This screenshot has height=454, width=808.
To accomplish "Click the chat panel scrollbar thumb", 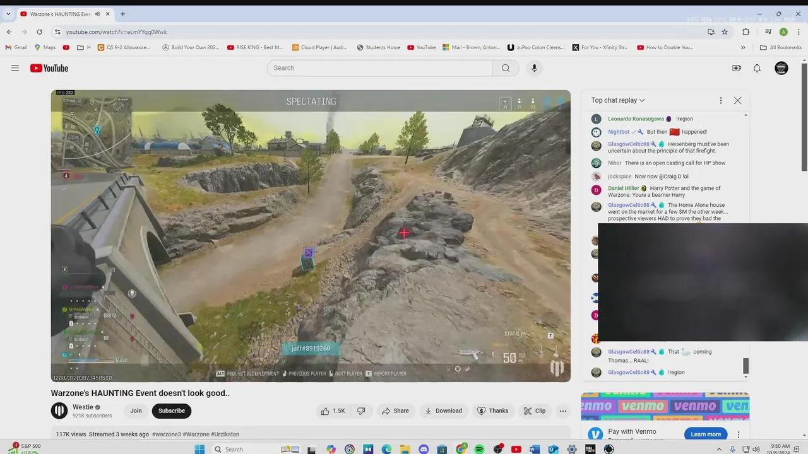I will [746, 366].
